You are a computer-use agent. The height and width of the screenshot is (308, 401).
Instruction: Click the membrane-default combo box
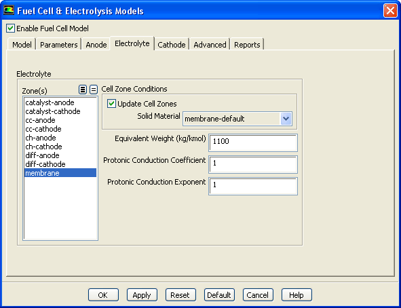click(237, 119)
